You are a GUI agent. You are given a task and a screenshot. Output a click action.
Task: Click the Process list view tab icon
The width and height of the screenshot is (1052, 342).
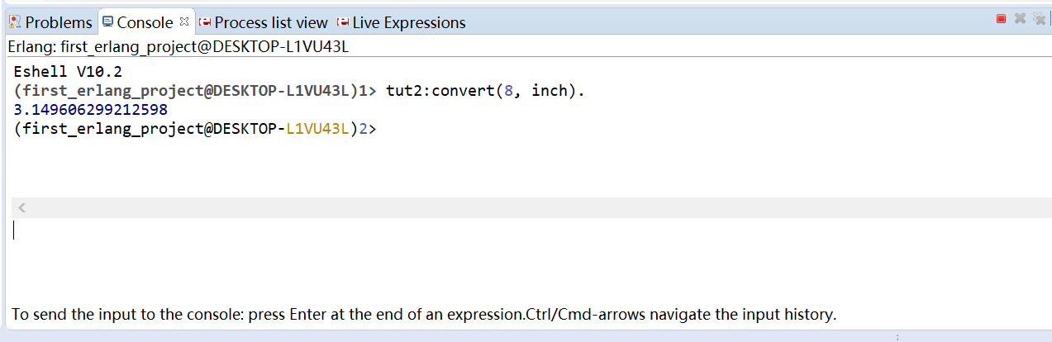click(205, 22)
